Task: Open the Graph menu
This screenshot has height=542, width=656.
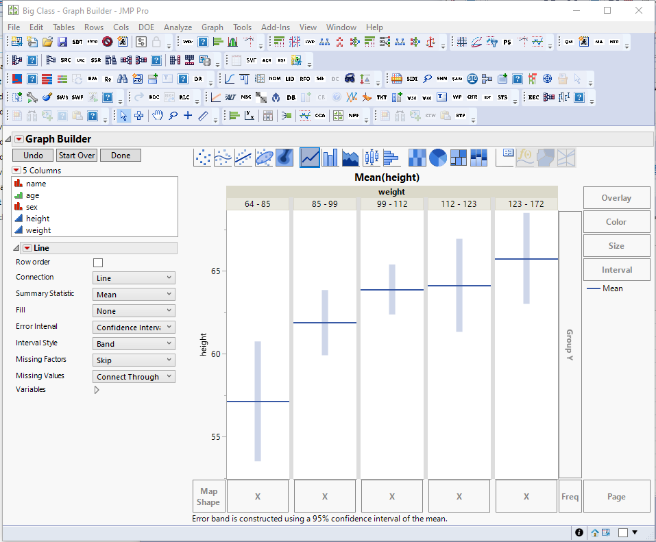Action: coord(212,27)
